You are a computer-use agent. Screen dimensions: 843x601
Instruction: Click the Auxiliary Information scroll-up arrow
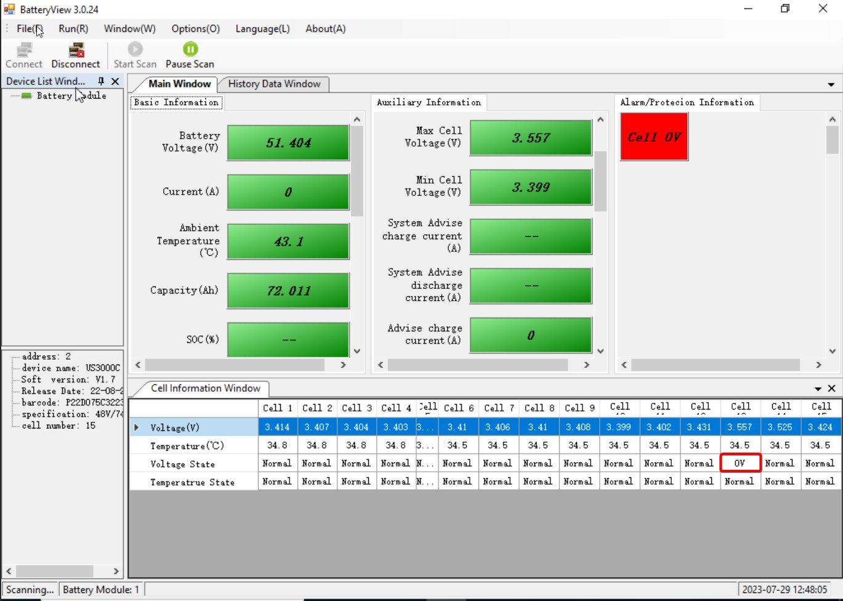coord(601,119)
